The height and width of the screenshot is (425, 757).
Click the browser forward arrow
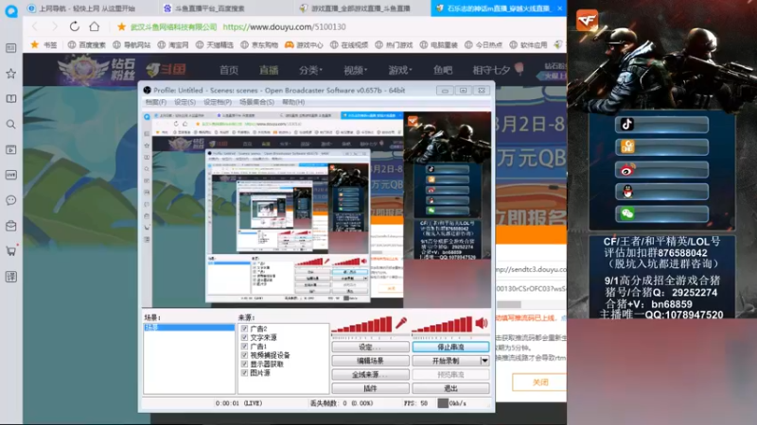[x=54, y=26]
